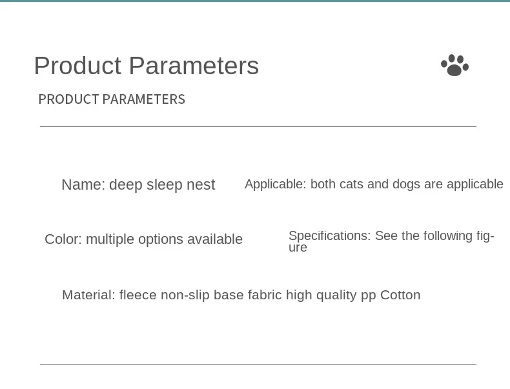Click the paw print icon
Viewport: 510px width, 389px height.
point(454,65)
